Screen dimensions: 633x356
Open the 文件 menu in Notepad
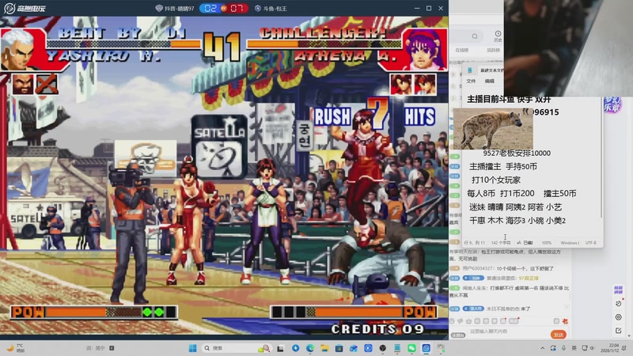point(471,81)
